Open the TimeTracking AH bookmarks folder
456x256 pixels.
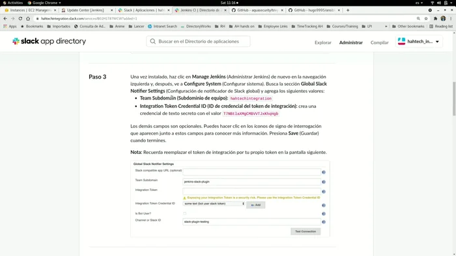(307, 27)
